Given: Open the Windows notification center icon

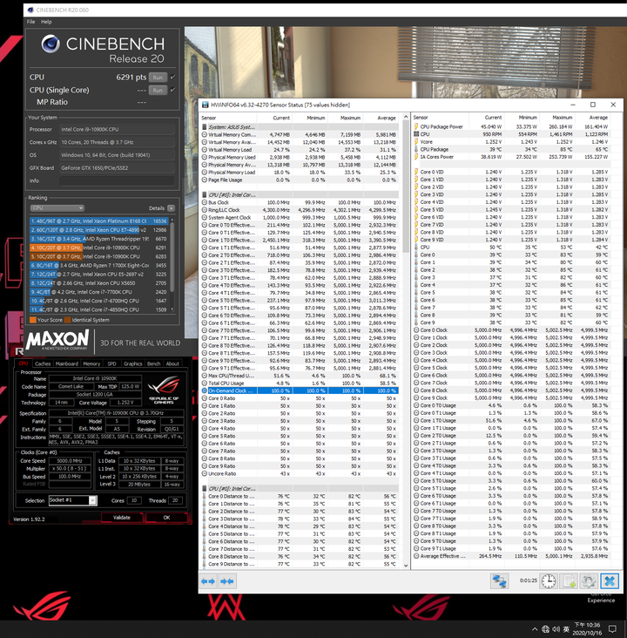Looking at the screenshot, I should [x=612, y=629].
